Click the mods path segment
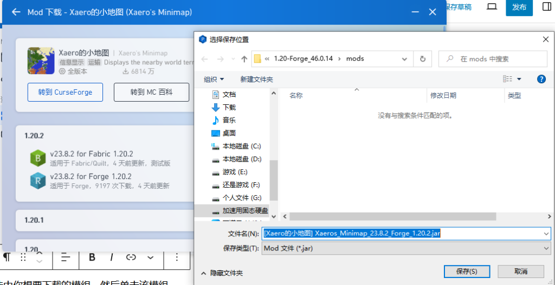This screenshot has height=285, width=555. point(355,58)
